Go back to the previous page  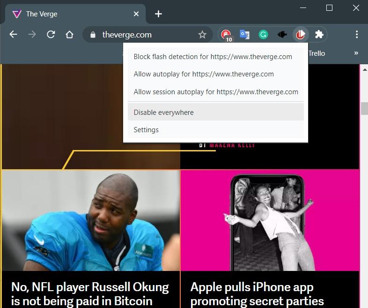14,35
